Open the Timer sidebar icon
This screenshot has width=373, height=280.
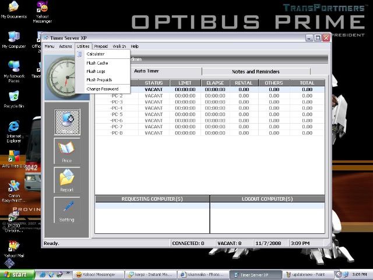[68, 122]
